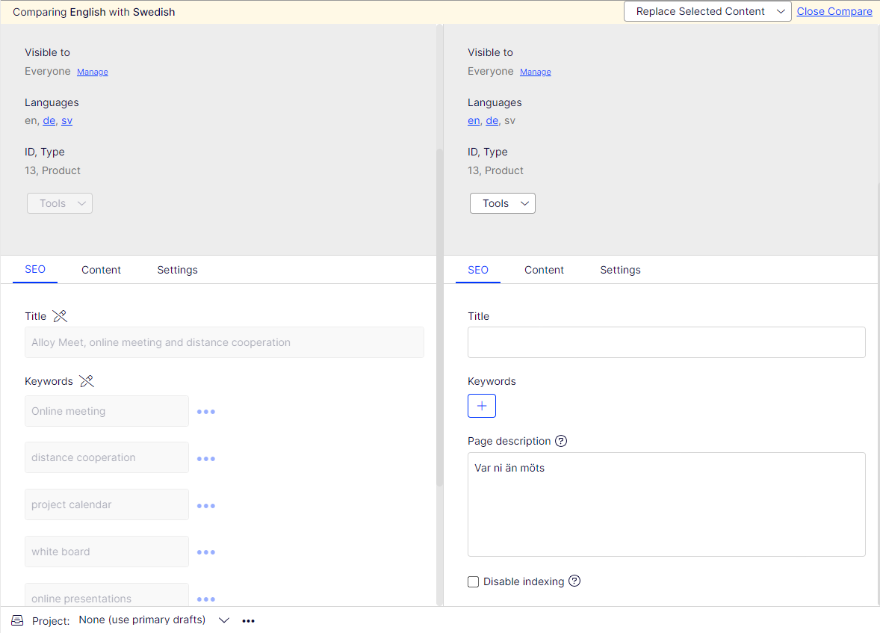Switch to Content tab in the Swedish pane

click(544, 270)
